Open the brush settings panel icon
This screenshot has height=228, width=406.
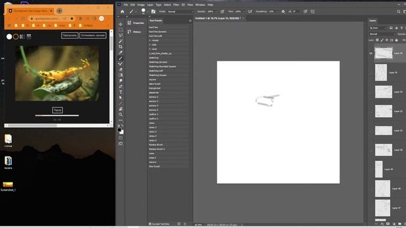(154, 11)
